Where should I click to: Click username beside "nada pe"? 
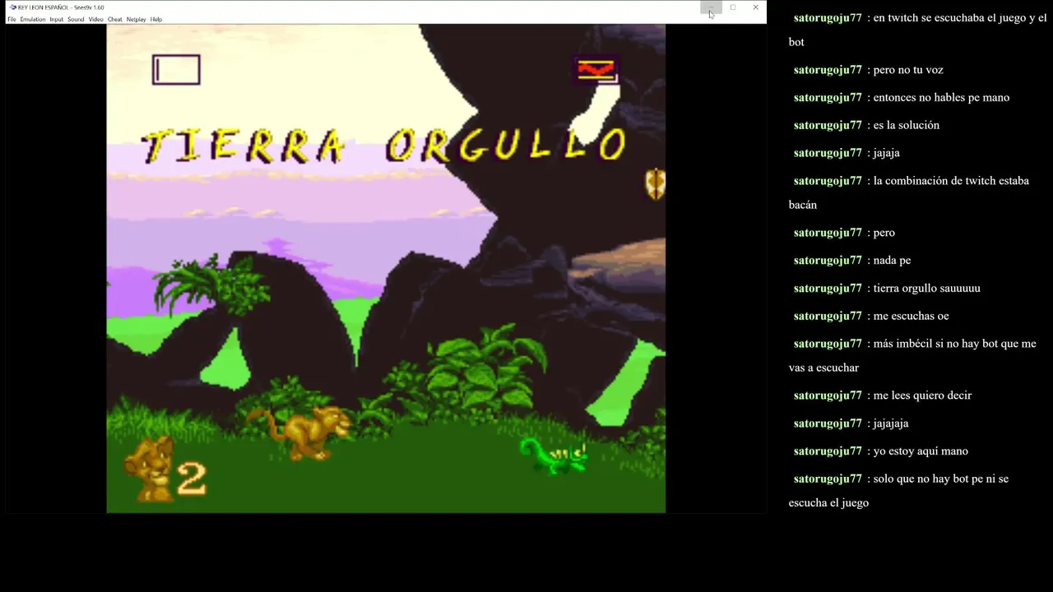828,261
